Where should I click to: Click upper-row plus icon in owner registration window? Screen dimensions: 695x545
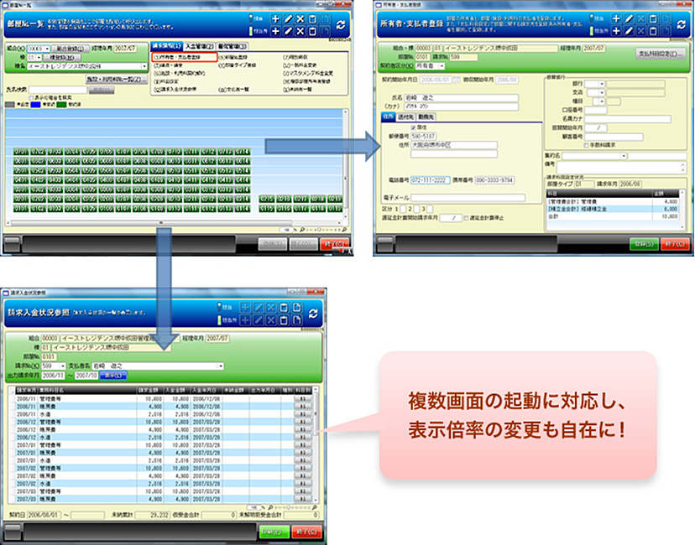coord(616,18)
